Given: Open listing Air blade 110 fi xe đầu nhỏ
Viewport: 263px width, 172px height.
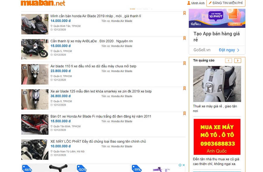Looking at the screenshot, I should click(x=94, y=66).
